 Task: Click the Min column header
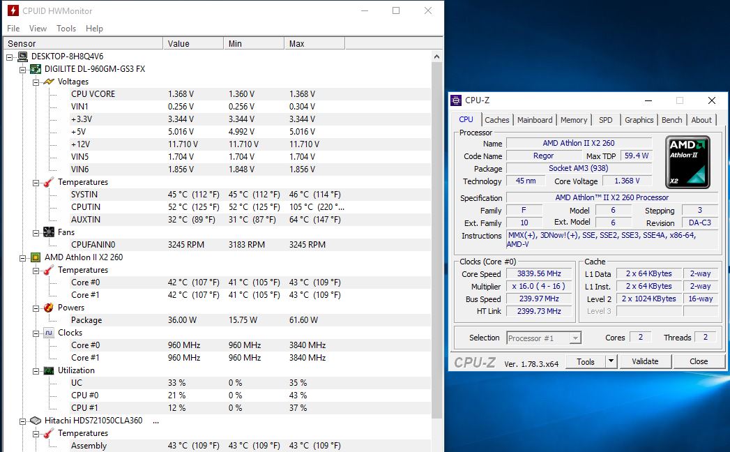(254, 43)
